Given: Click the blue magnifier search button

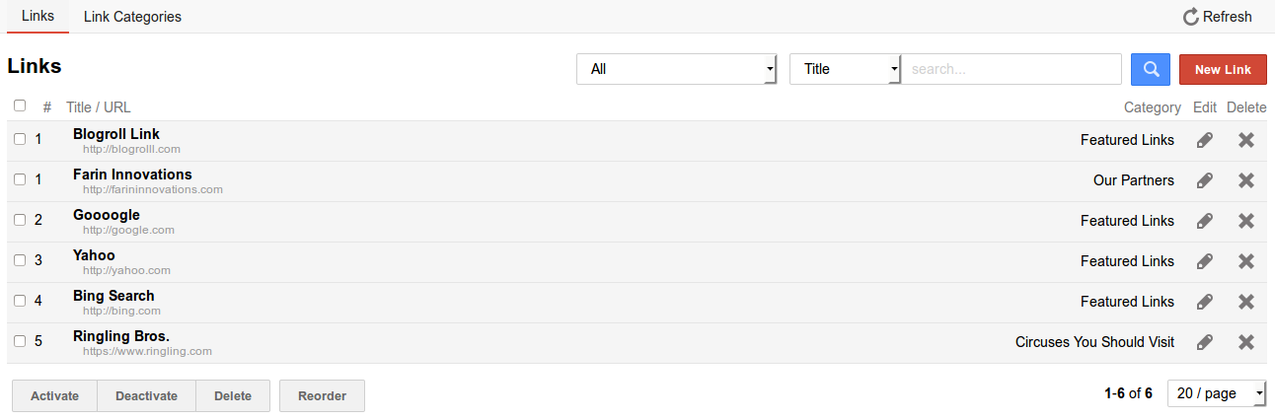Looking at the screenshot, I should [x=1150, y=69].
